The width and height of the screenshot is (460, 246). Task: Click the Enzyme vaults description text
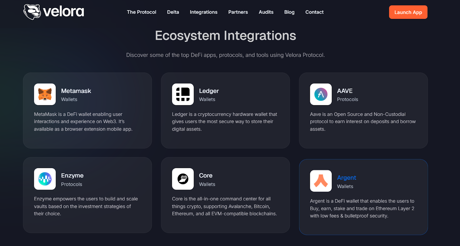(x=86, y=206)
